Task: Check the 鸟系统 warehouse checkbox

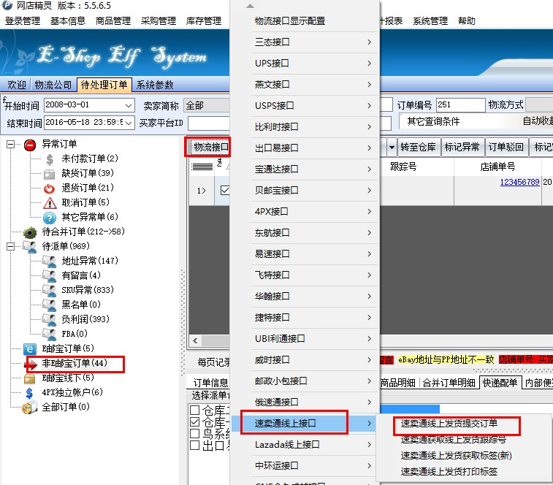Action: pos(194,433)
